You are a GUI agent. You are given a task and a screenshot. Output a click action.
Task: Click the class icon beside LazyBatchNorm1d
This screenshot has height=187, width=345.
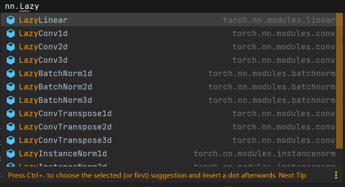point(11,73)
